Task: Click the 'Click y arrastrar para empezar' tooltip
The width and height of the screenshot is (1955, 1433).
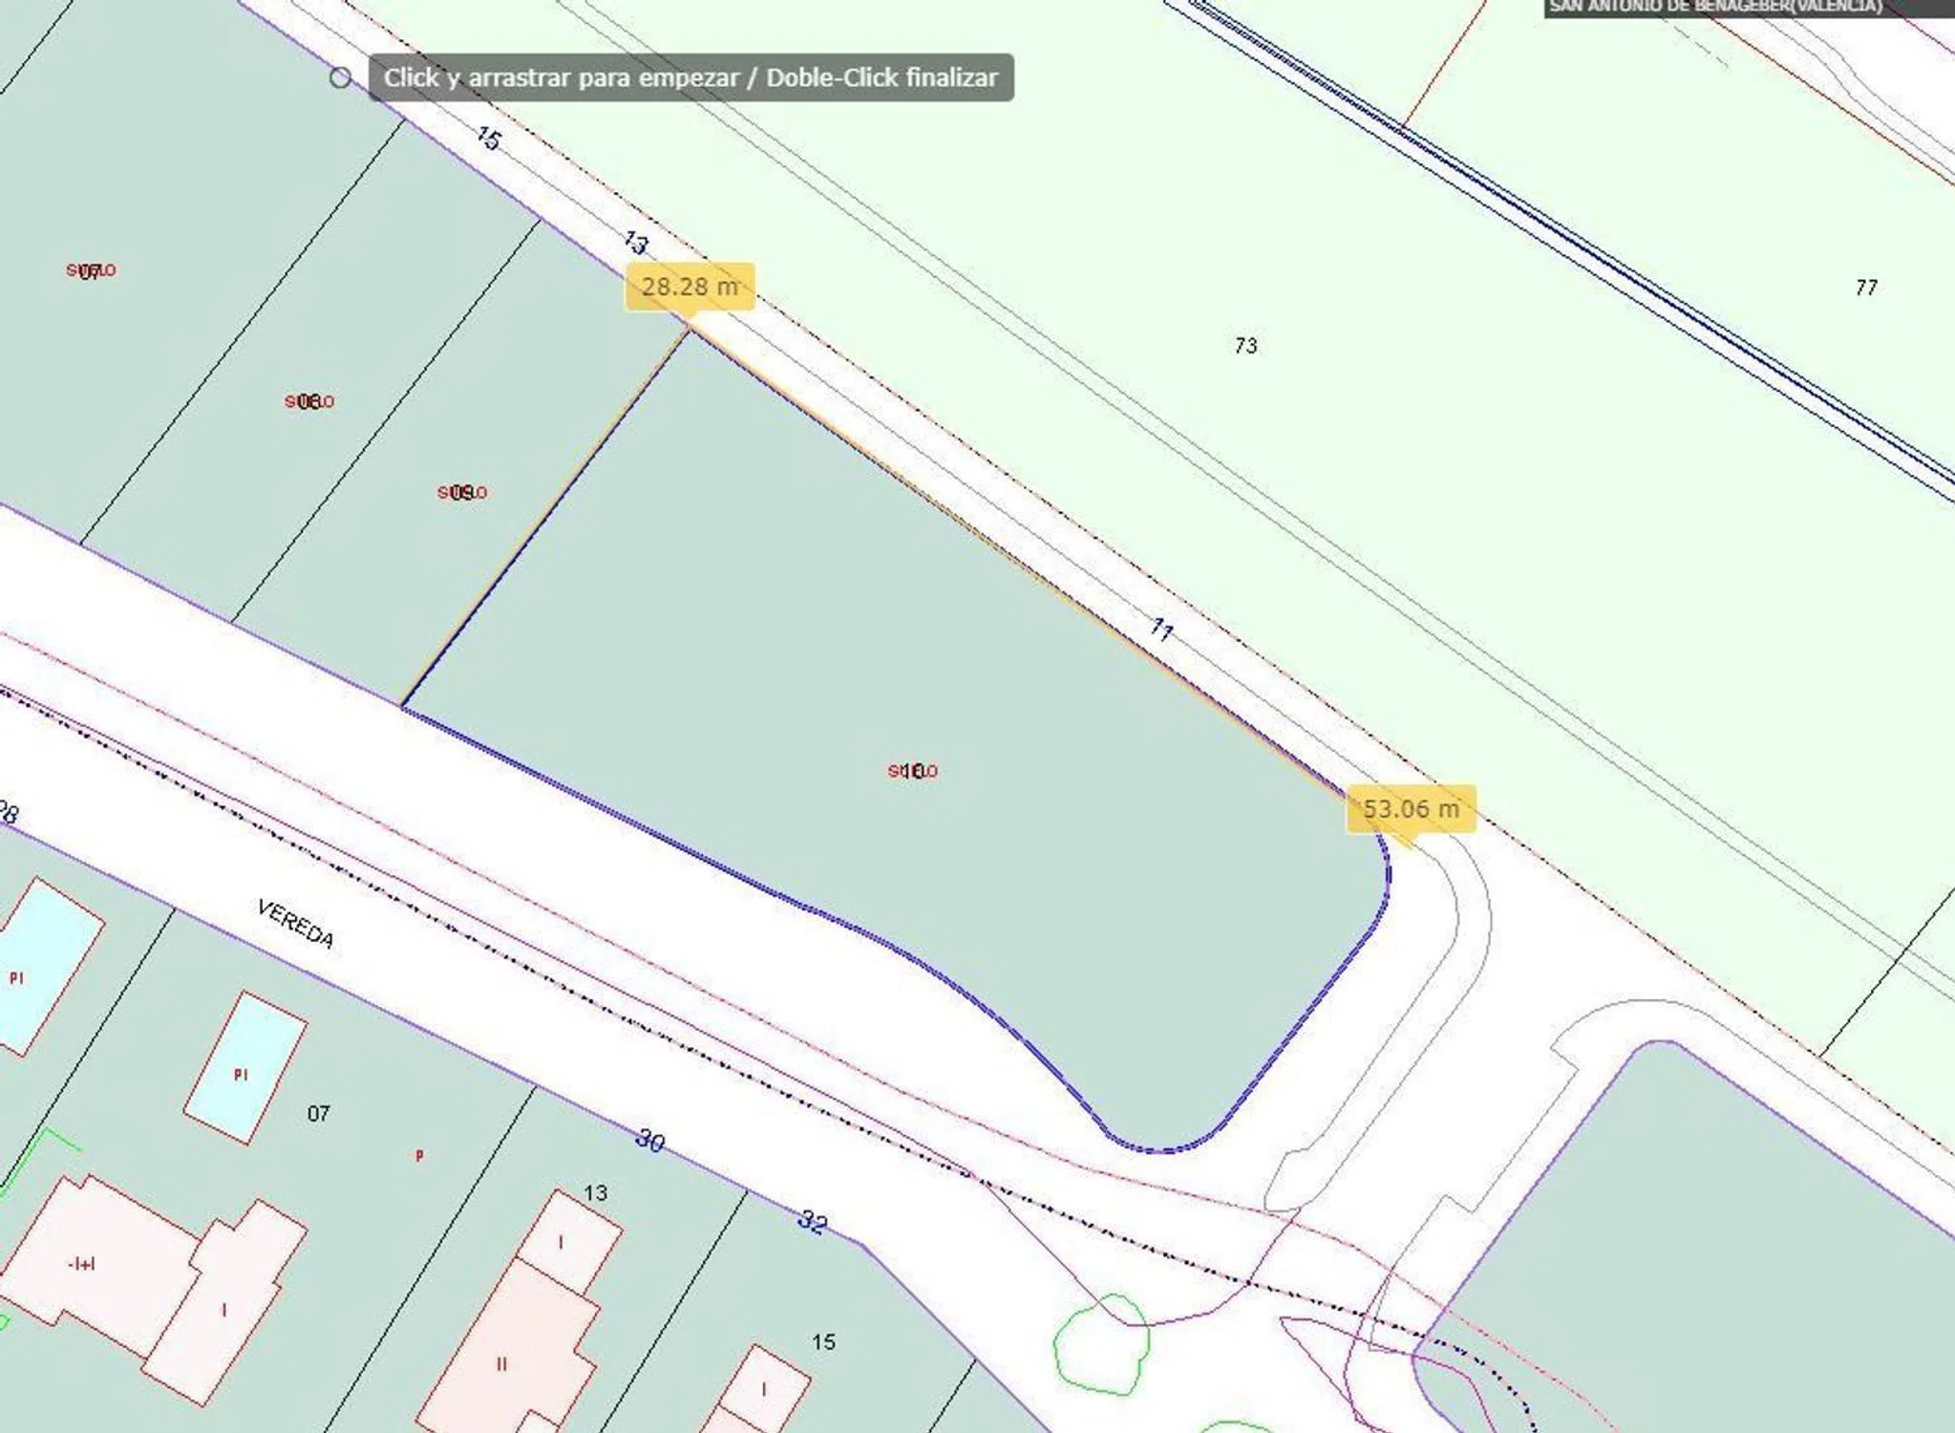Action: point(691,77)
